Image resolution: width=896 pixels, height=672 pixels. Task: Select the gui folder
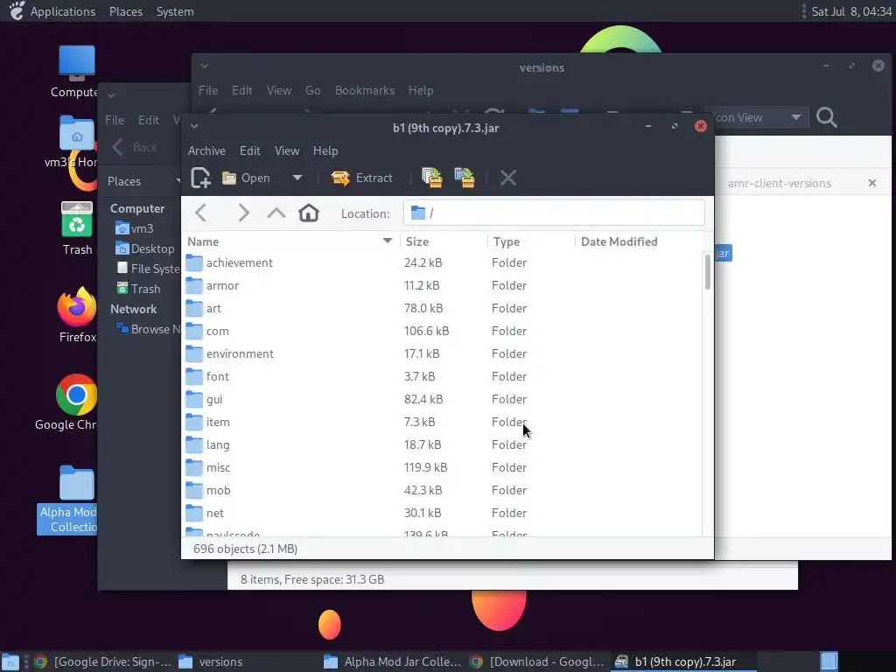[x=442, y=399]
